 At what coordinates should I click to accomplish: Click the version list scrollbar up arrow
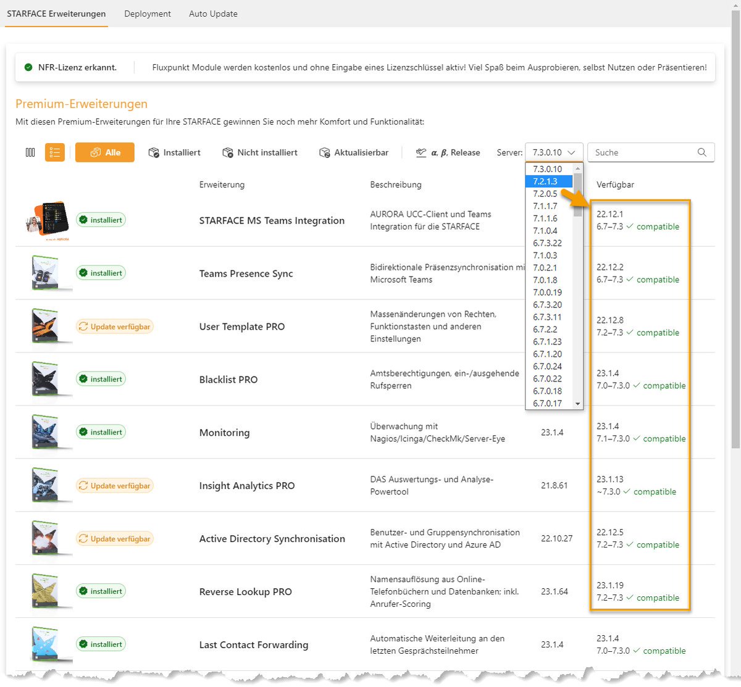coord(578,169)
